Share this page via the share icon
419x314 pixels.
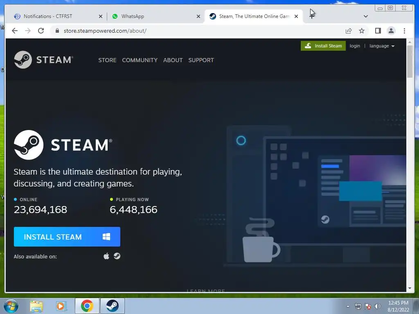[x=349, y=31]
